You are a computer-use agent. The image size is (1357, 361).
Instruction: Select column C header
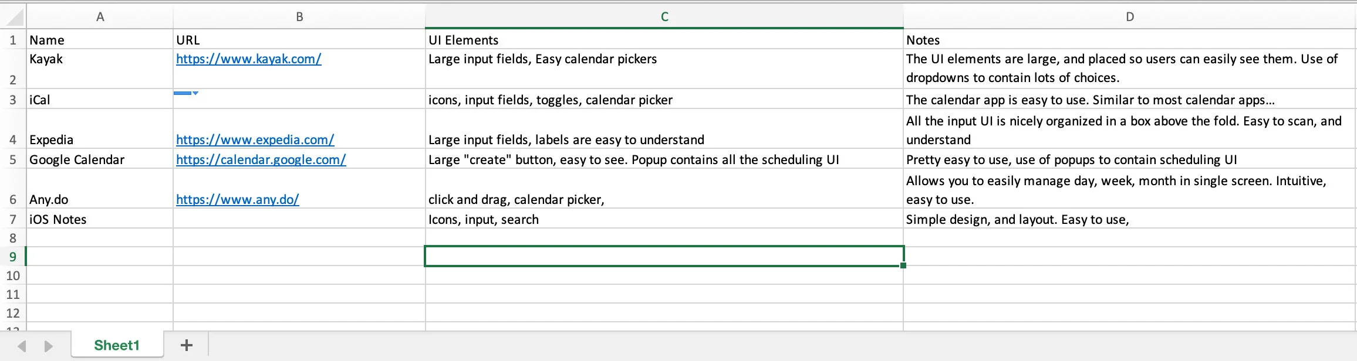click(x=664, y=16)
